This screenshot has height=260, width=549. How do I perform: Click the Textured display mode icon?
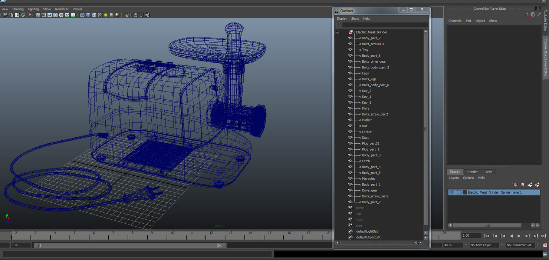tap(99, 15)
